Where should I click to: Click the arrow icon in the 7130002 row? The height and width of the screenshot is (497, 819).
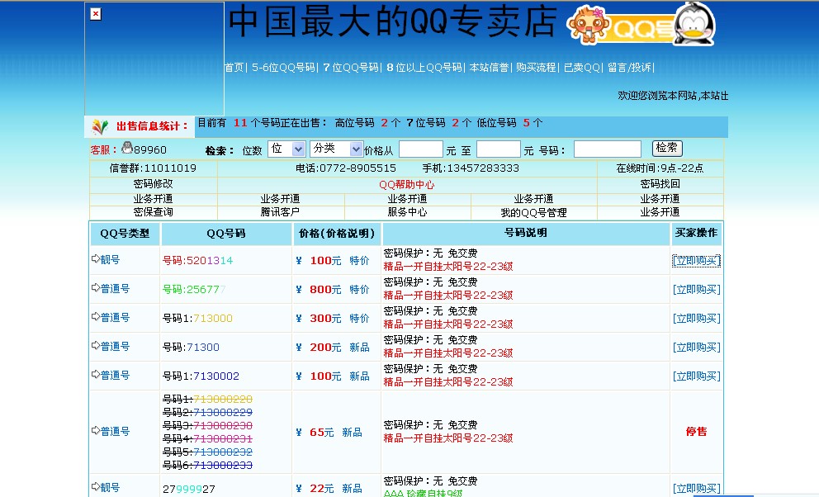coord(96,374)
